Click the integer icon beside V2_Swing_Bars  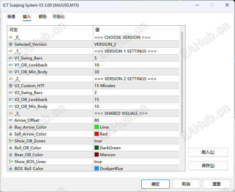coord(11,92)
